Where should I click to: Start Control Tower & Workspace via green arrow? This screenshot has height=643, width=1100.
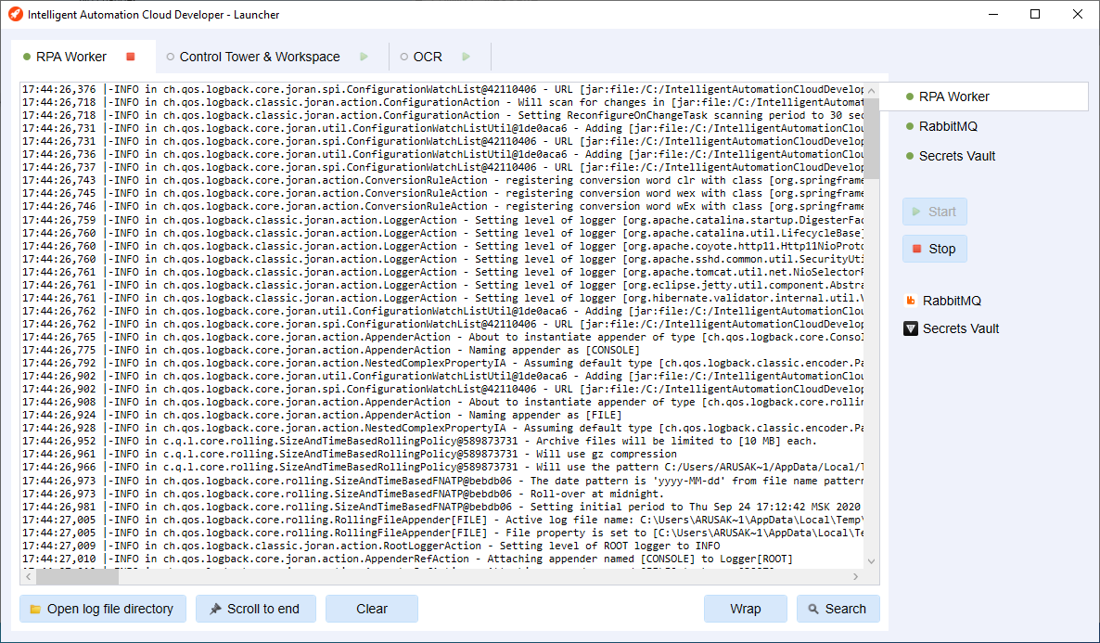pos(364,57)
